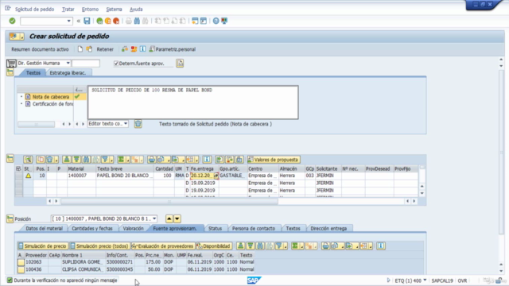
Task: Click sort descending icon in items toolbar
Action: tap(76, 159)
